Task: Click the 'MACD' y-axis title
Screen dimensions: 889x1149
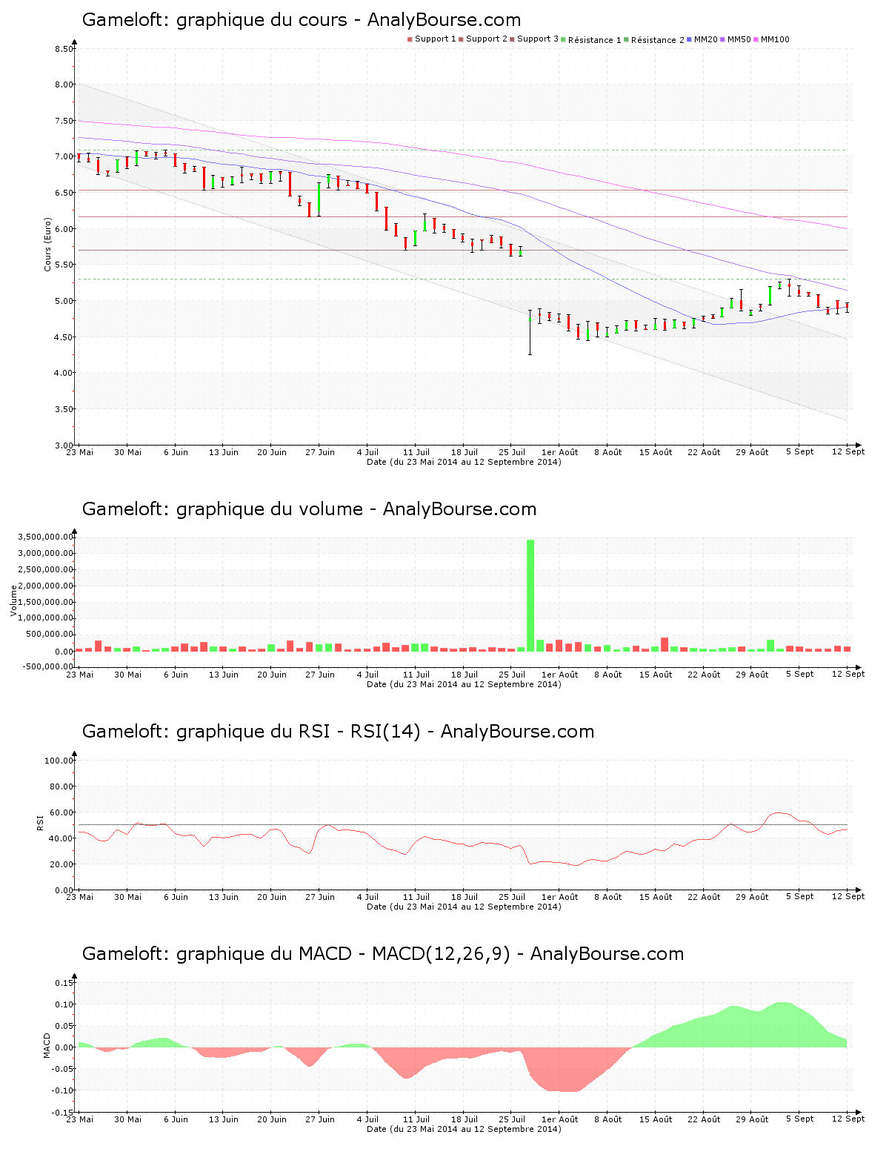Action: (47, 1045)
